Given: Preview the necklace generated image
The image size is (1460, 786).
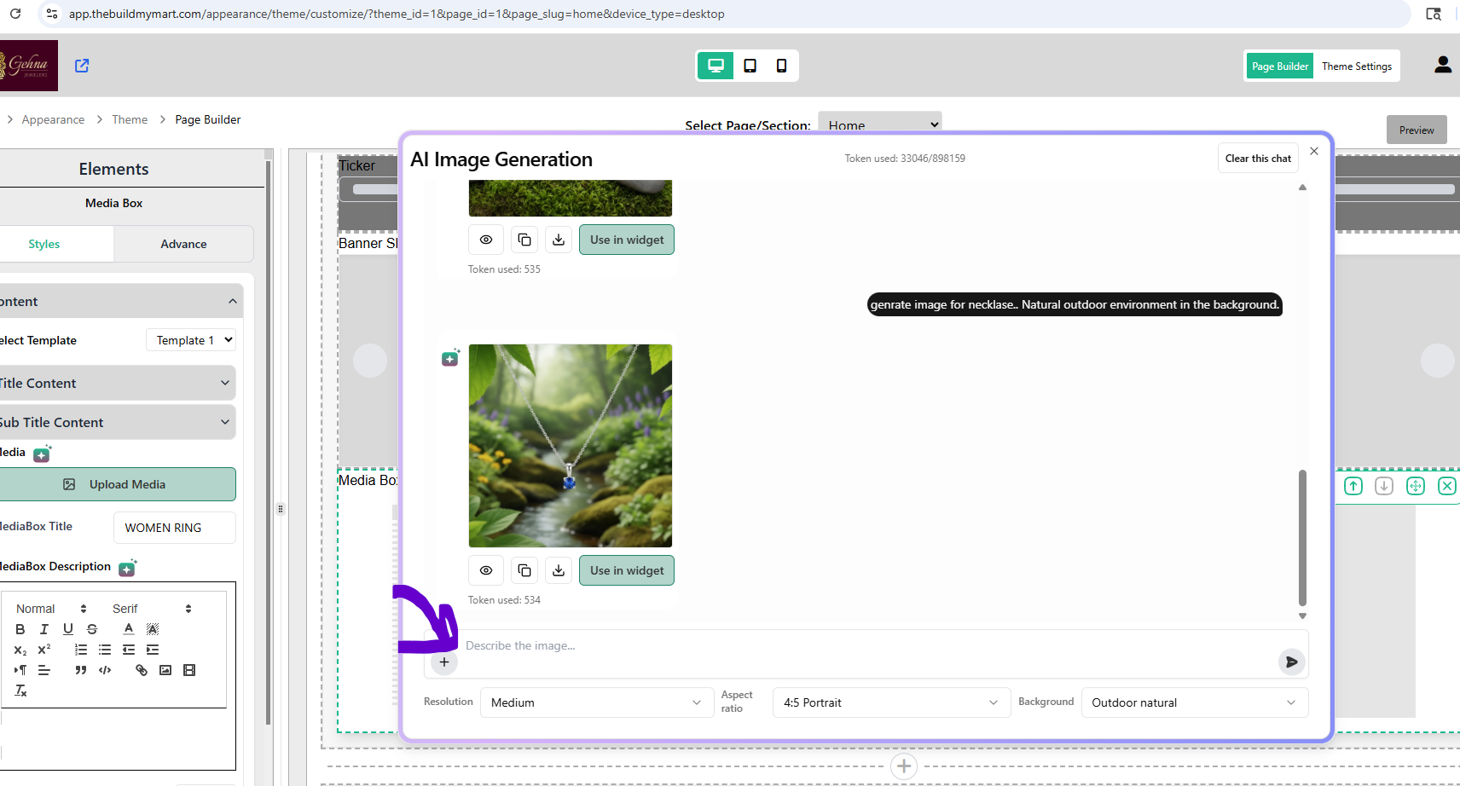Looking at the screenshot, I should click(x=486, y=570).
